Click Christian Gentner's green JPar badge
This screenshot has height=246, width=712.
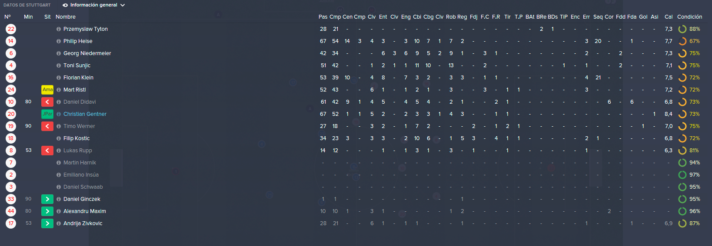pyautogui.click(x=47, y=114)
